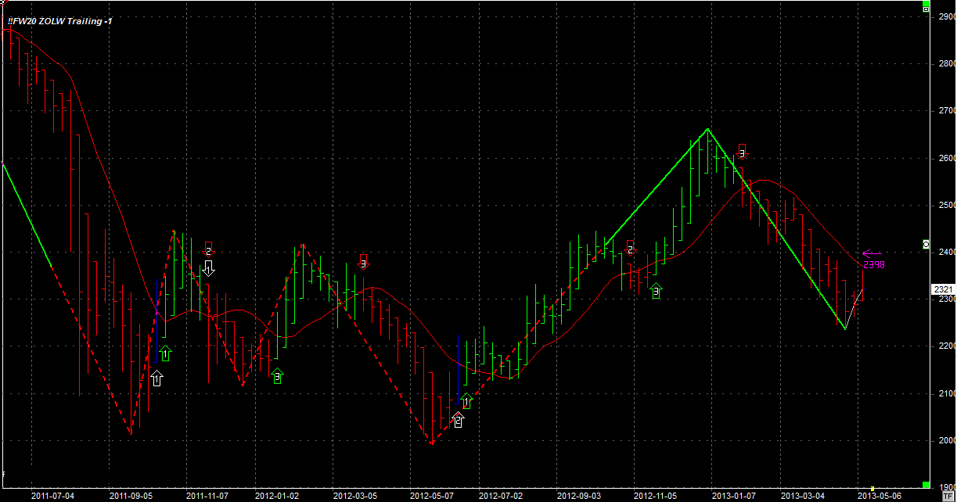Click the circle marker on the price axis

(926, 245)
